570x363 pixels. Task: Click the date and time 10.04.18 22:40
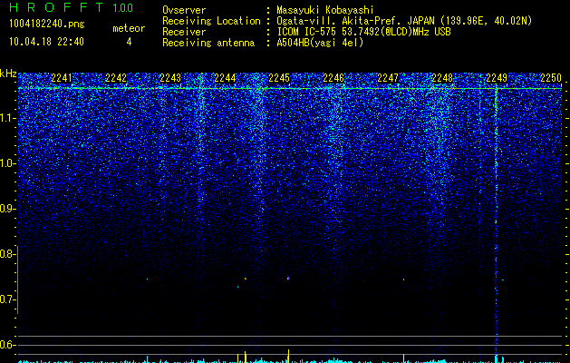point(46,42)
